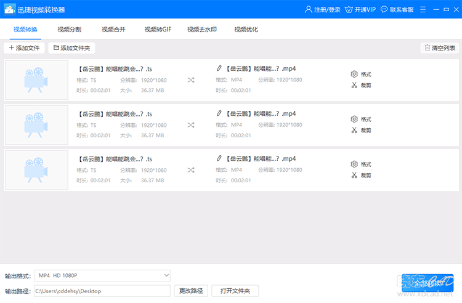Select the second row's source .ts filename
The image size is (462, 303).
(115, 115)
